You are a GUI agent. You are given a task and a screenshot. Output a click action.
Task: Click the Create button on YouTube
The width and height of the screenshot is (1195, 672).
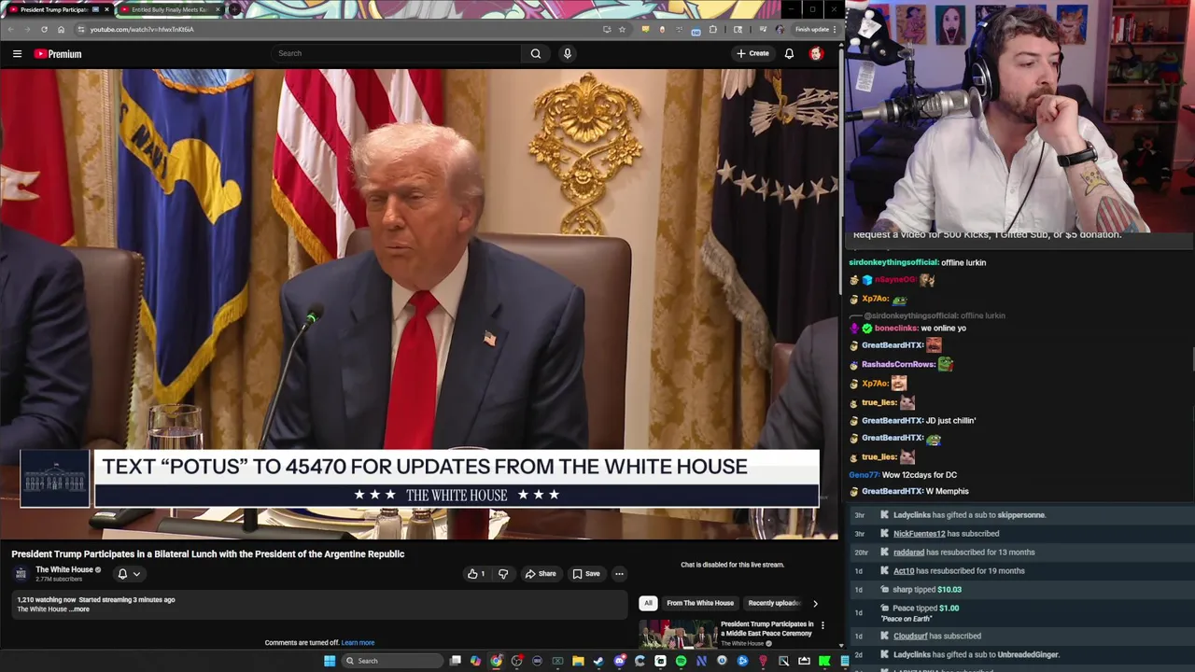pos(752,53)
